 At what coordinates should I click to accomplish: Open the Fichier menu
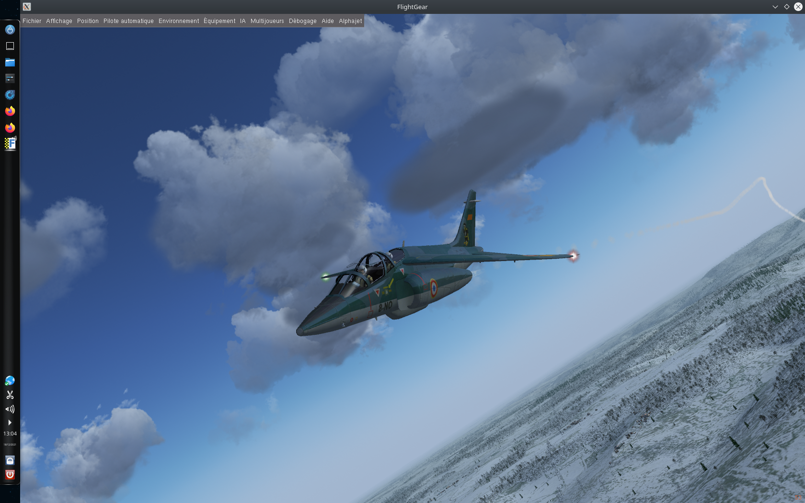[x=32, y=21]
